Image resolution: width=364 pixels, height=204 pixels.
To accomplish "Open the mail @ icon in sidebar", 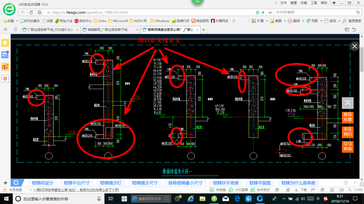I will (x=5, y=79).
